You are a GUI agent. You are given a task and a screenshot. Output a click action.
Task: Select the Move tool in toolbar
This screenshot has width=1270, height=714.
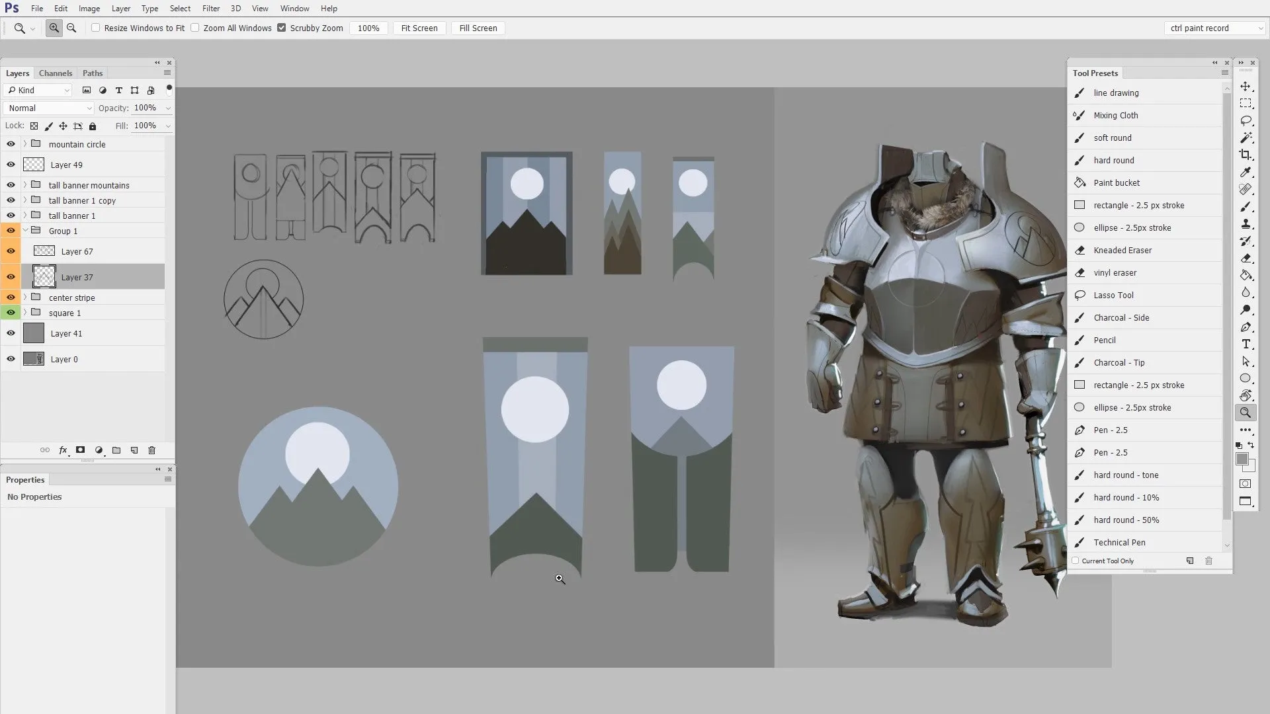1246,87
